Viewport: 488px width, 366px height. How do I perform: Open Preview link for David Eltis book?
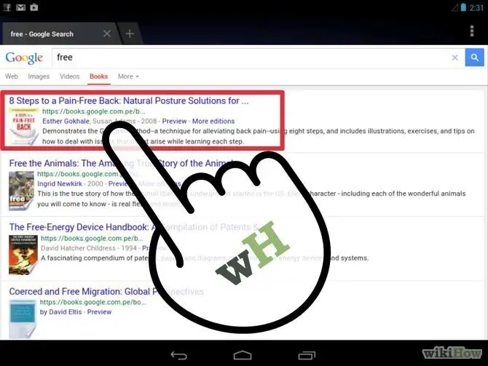(99, 312)
